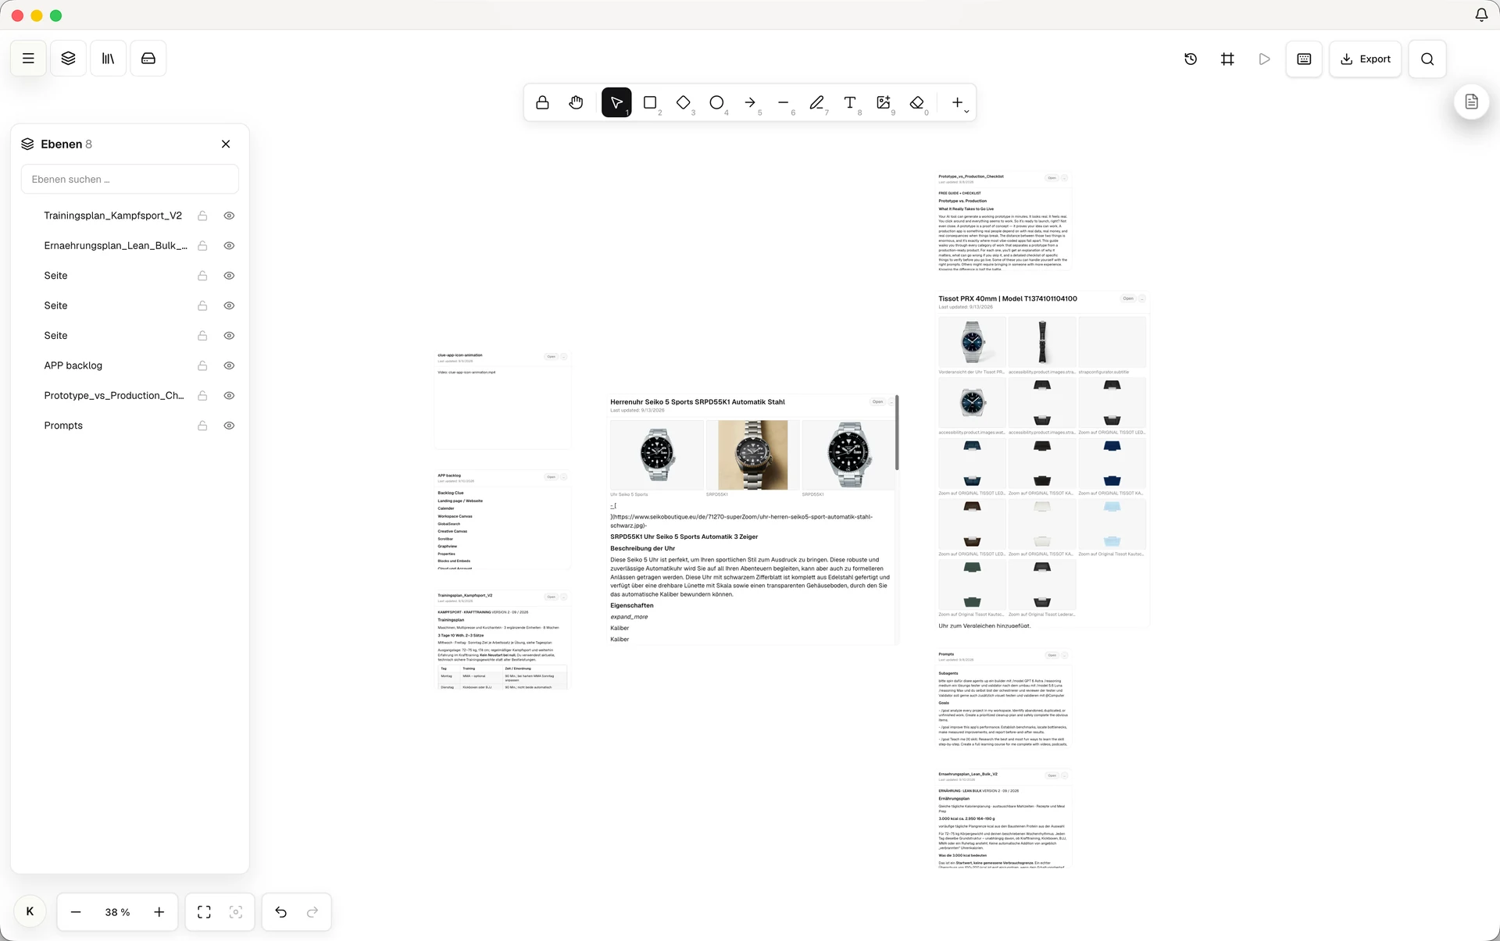This screenshot has height=941, width=1500.
Task: Open the document sidebar icon
Action: (x=1471, y=102)
